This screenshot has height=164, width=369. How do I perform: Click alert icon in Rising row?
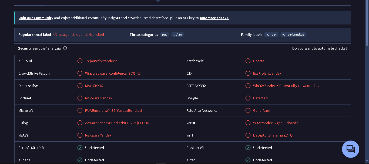coord(80,123)
